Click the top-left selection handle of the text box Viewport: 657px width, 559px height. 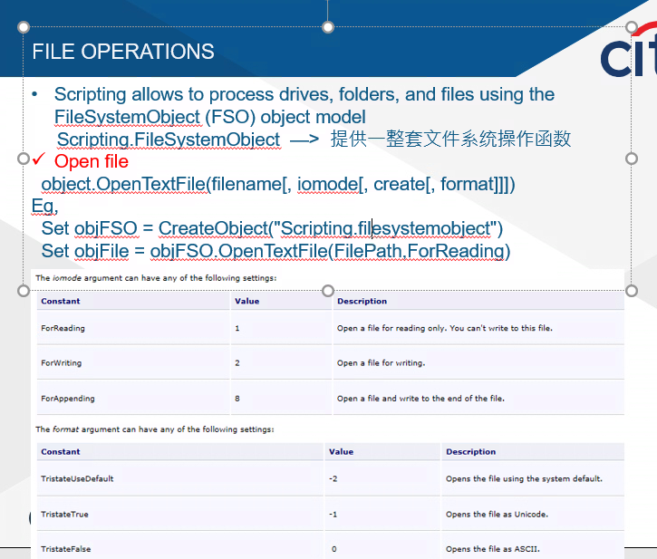click(x=24, y=27)
